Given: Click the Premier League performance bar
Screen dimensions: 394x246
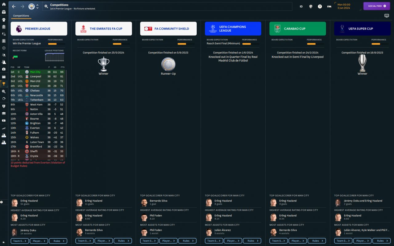Looking at the screenshot, I should [x=56, y=44].
